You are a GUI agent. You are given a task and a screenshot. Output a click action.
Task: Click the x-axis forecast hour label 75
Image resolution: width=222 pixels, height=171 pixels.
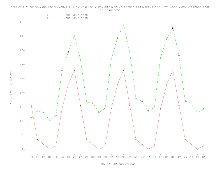click(185, 157)
